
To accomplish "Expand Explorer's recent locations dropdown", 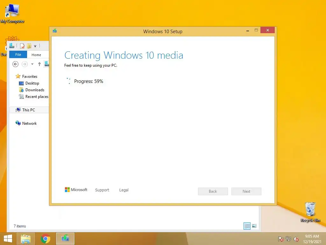I will 32,64.
